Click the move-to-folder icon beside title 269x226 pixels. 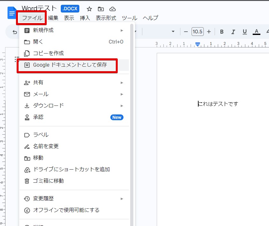[x=101, y=9]
